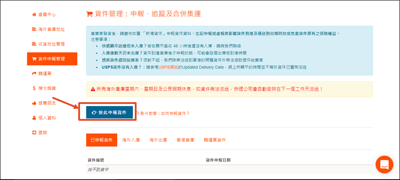The height and width of the screenshot is (180, 400).
Task: Click the 貨件編號 column header
Action: point(96,160)
